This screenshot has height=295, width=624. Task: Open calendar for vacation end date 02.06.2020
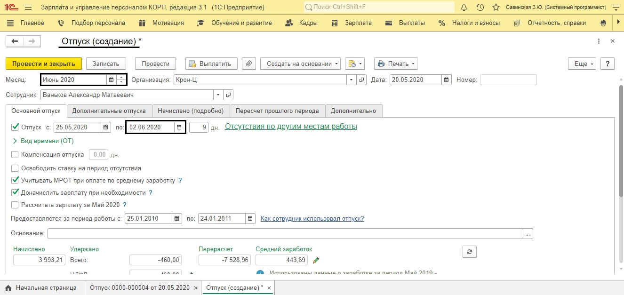[x=179, y=127]
